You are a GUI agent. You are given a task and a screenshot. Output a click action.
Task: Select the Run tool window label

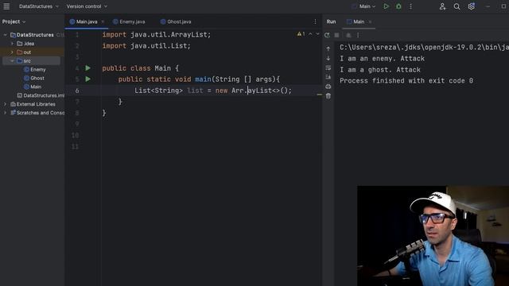331,21
